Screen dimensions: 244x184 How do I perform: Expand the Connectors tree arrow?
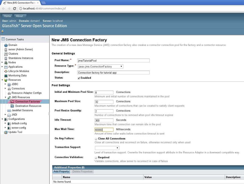pyautogui.click(x=5, y=88)
